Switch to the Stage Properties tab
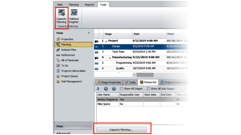This screenshot has height=135, width=241. pos(109,82)
